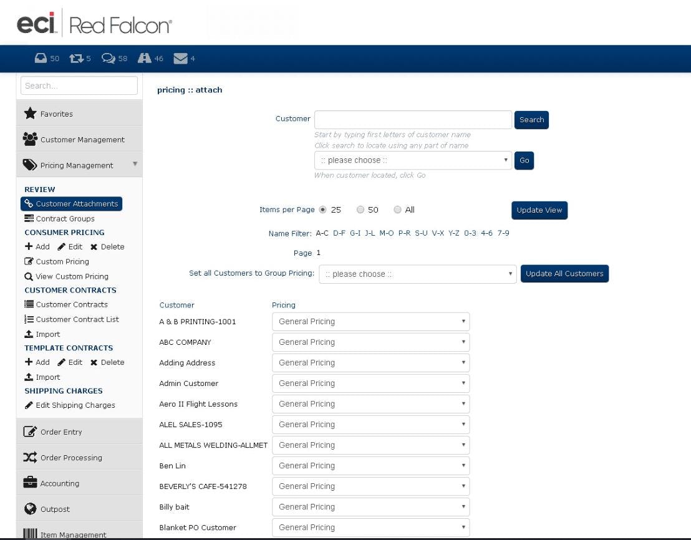Image resolution: width=691 pixels, height=540 pixels.
Task: Open the group pricing please choose dropdown
Action: click(417, 273)
